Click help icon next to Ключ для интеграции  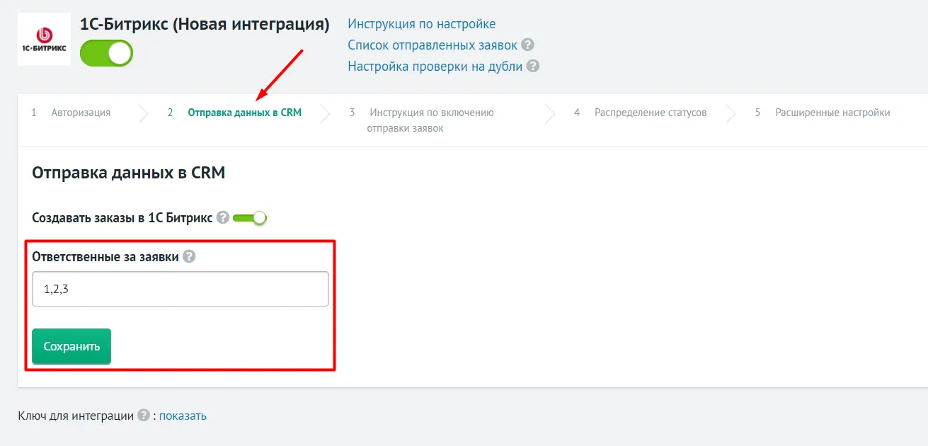tap(144, 416)
